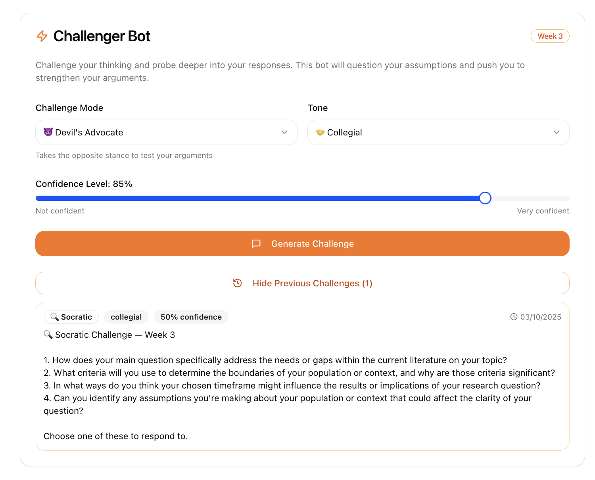Image resolution: width=595 pixels, height=480 pixels.
Task: Click the Confidence Level slider handle
Action: pos(485,198)
